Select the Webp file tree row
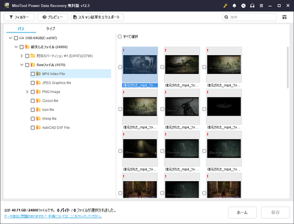This screenshot has height=224, width=294. coord(70,119)
